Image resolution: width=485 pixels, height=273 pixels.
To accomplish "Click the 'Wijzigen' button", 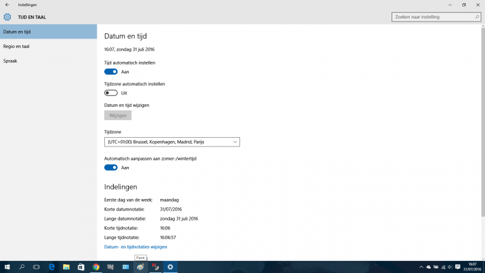I will (x=117, y=116).
